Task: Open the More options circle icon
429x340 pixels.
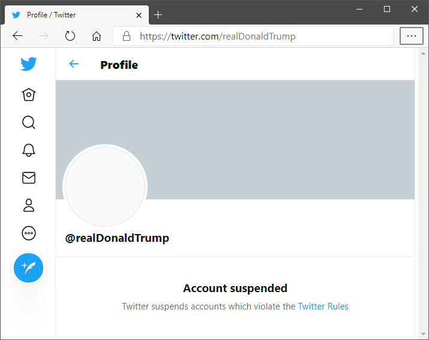Action: point(28,233)
